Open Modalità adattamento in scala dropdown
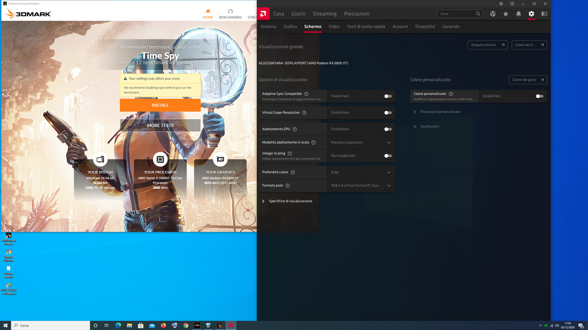The width and height of the screenshot is (588, 330). (361, 143)
